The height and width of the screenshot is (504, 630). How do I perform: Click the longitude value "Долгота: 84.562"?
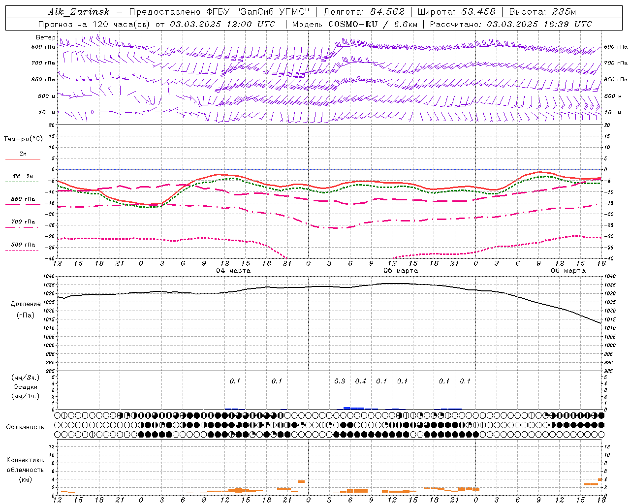[x=364, y=12]
